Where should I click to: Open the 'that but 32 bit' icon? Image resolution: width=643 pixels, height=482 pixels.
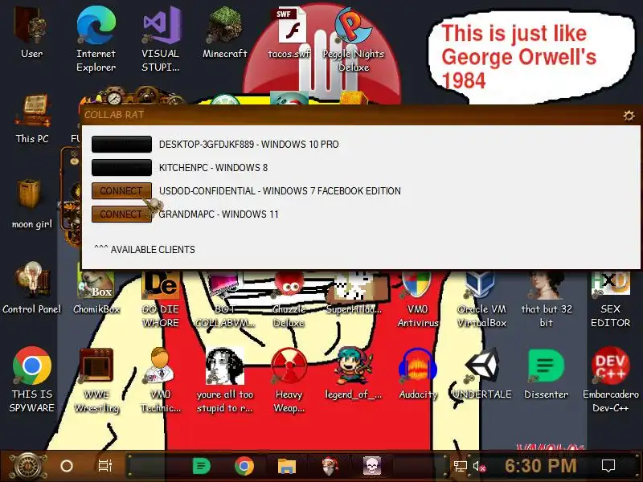coord(547,300)
